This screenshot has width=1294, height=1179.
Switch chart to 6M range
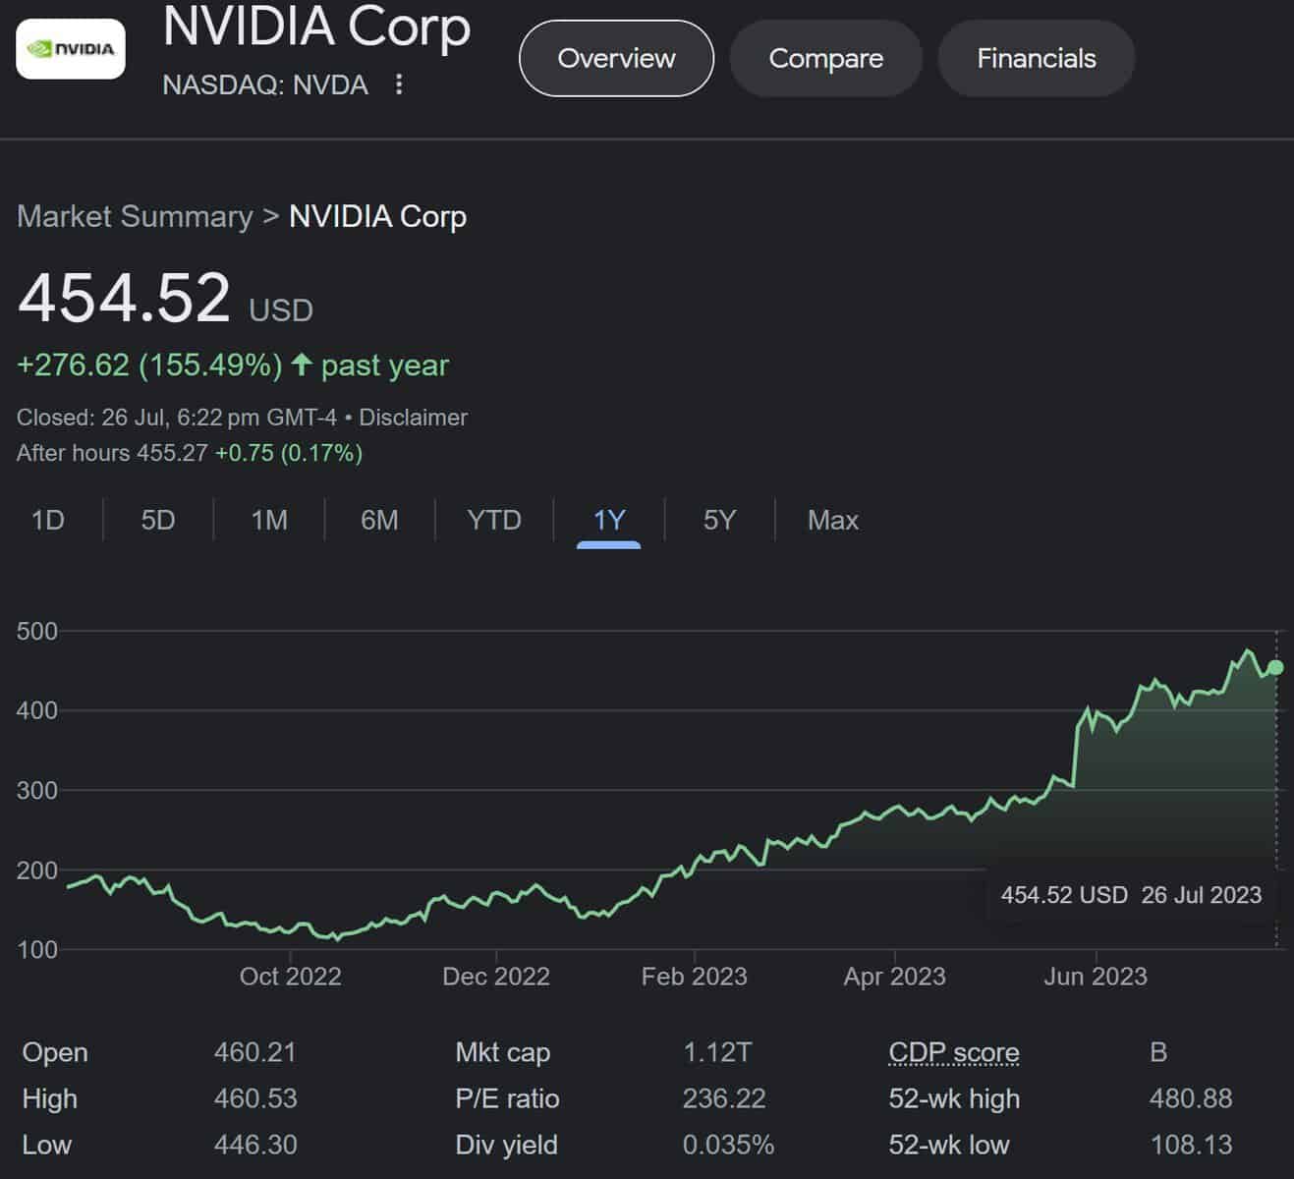379,520
